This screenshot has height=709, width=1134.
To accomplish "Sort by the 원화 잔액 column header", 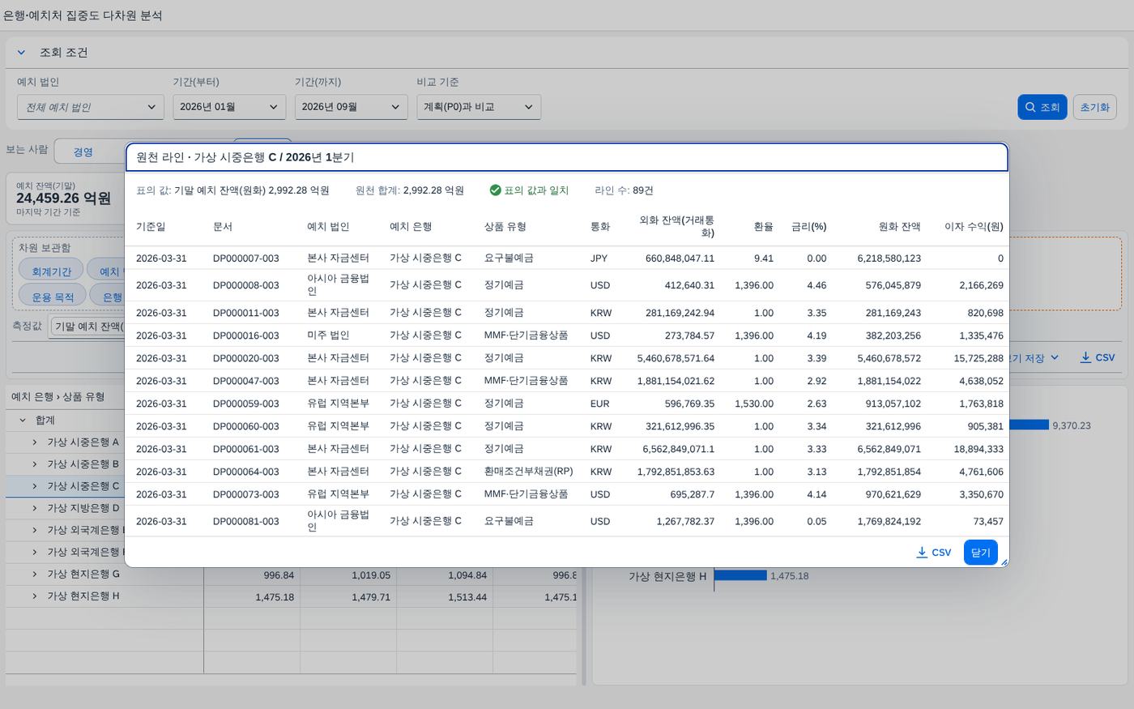I will [899, 227].
